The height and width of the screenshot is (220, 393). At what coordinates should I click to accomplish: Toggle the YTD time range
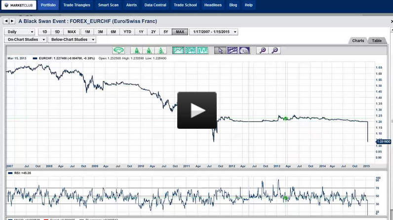(x=127, y=32)
